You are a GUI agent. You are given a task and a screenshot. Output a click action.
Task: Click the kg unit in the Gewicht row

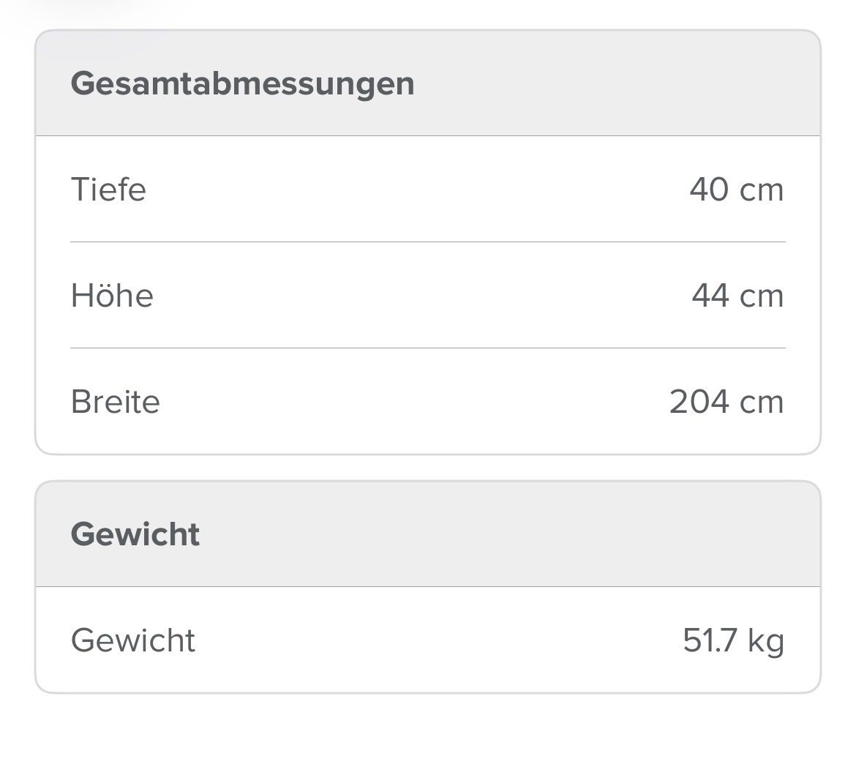[766, 641]
